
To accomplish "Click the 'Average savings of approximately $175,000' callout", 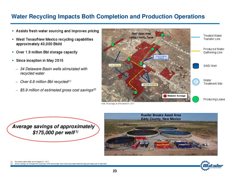I will pos(53,129).
